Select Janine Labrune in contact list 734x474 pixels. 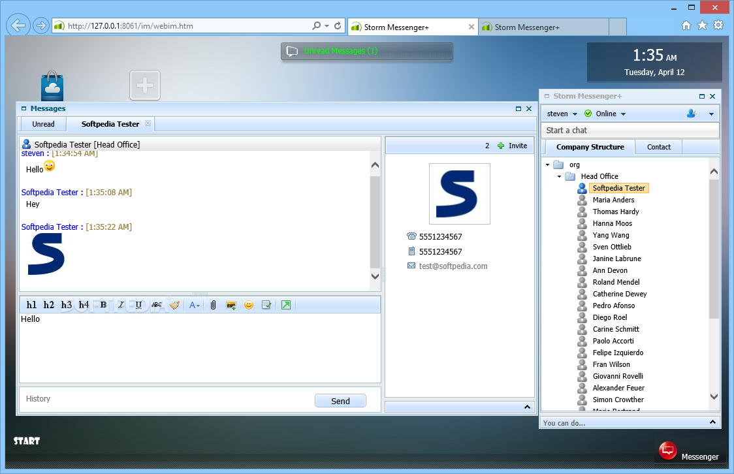point(616,259)
